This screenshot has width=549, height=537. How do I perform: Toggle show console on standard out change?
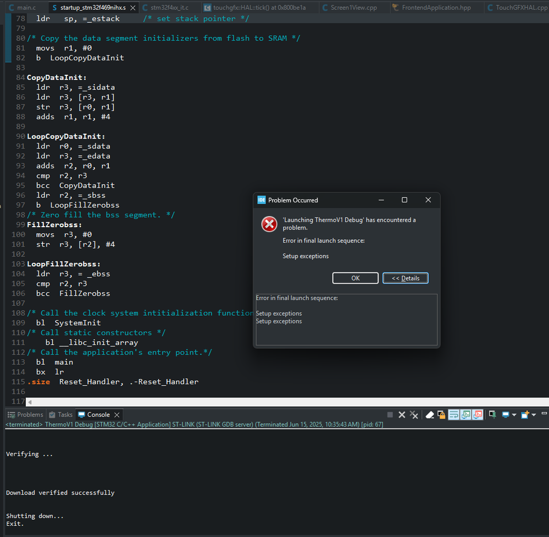click(465, 415)
